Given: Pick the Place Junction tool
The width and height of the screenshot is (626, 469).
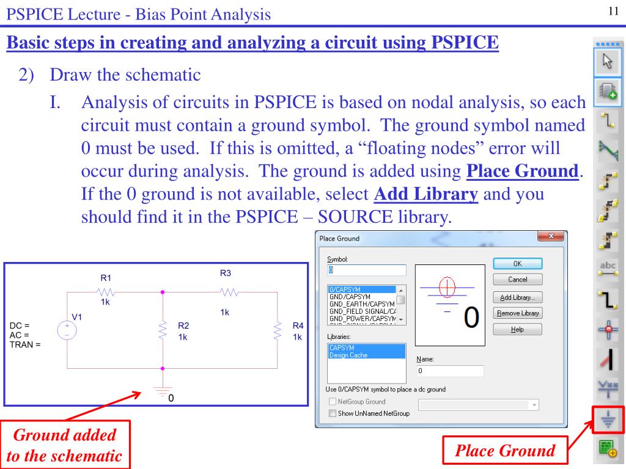Looking at the screenshot, I should 608,329.
